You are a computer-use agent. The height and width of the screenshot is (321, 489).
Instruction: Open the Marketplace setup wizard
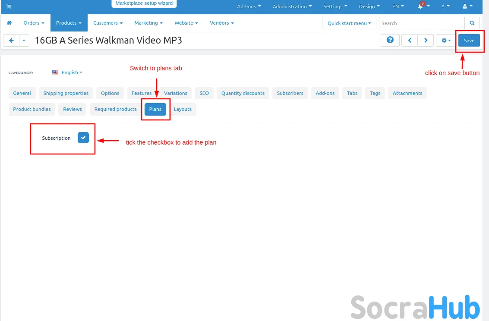tap(144, 3)
